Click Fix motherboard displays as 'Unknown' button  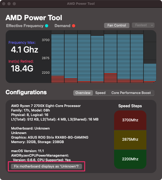(x=46, y=167)
